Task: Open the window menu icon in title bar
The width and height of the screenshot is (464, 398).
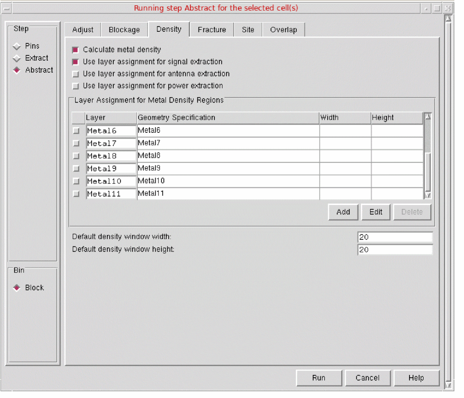Action: tap(7, 9)
